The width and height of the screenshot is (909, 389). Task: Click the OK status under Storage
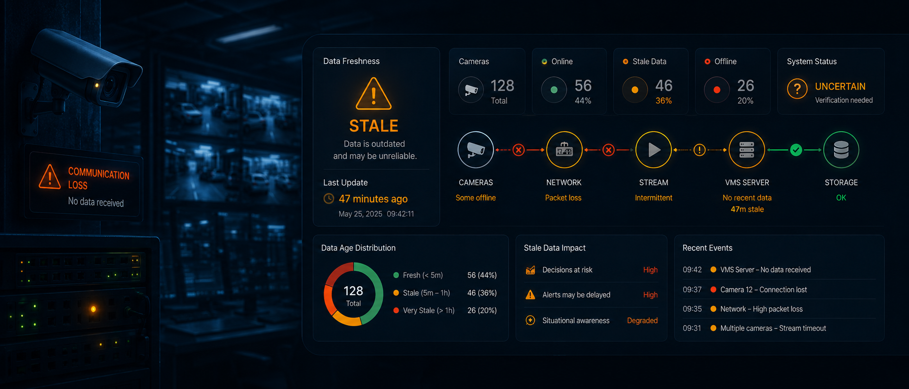841,198
